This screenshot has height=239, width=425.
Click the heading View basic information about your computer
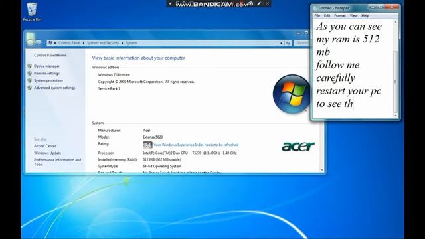pos(138,58)
